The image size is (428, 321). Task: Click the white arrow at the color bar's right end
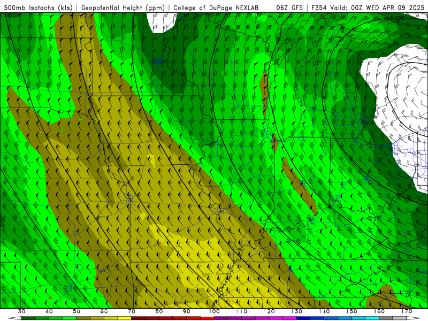(x=413, y=318)
